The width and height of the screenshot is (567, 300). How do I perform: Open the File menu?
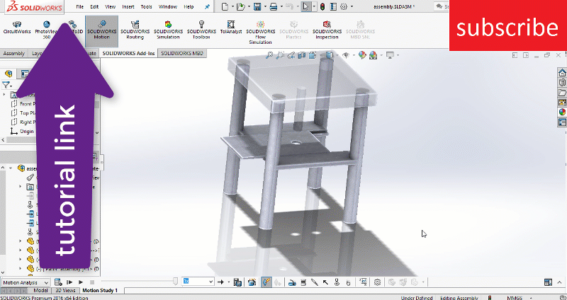coord(80,6)
